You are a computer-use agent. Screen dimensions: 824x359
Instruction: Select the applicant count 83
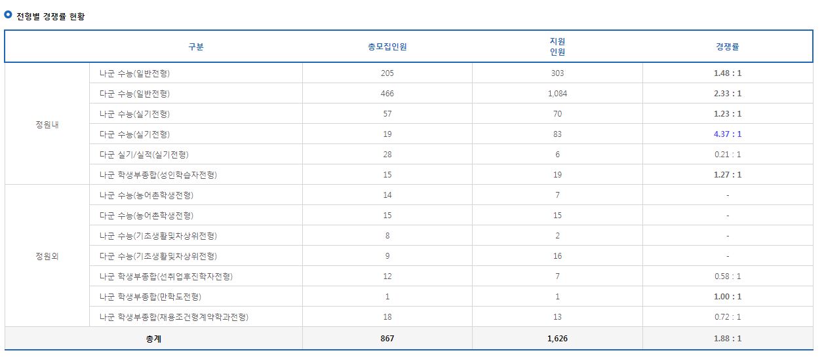557,134
